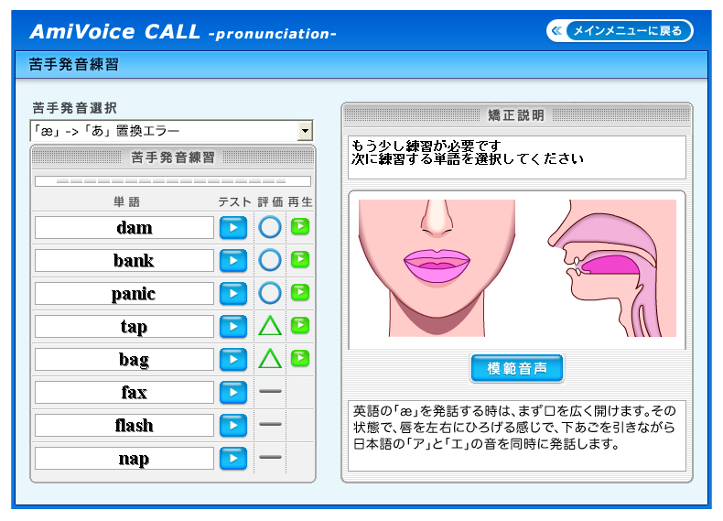Select the word tap
This screenshot has height=521, width=723.
(124, 327)
